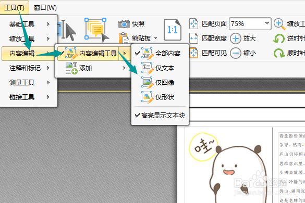
Task: Open the zoom percentage dropdown arrow
Action: pos(267,23)
